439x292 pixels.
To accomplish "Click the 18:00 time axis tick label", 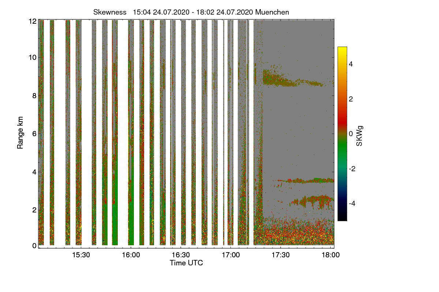I will (x=330, y=255).
